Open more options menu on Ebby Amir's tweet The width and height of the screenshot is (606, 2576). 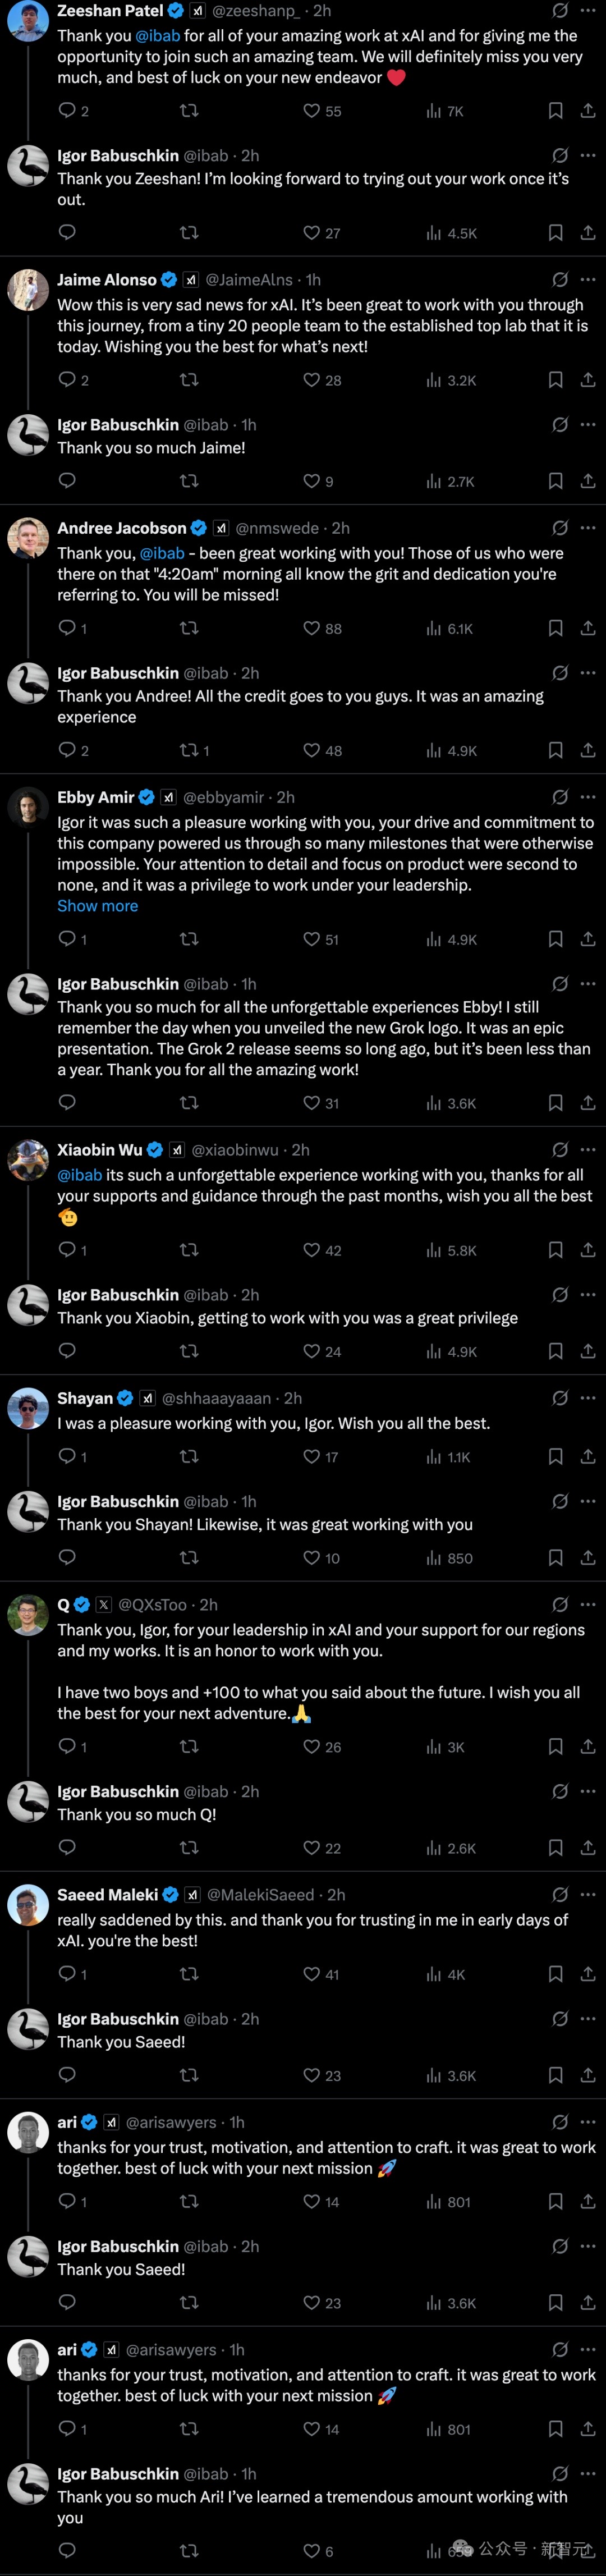click(588, 797)
